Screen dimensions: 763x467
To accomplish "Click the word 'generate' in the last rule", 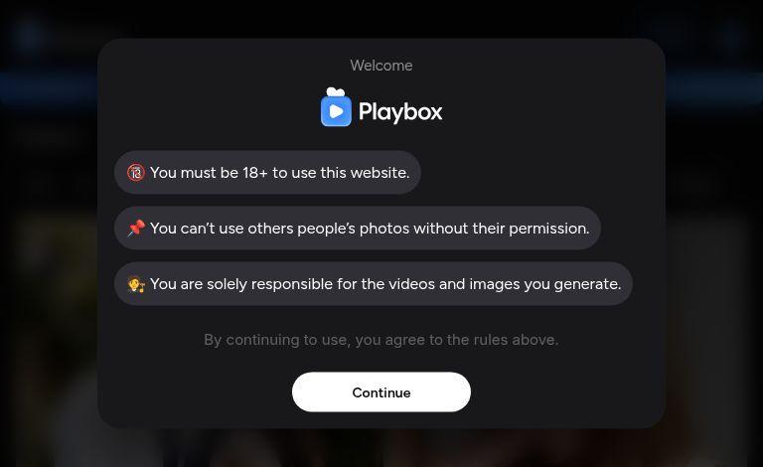I will tap(586, 284).
